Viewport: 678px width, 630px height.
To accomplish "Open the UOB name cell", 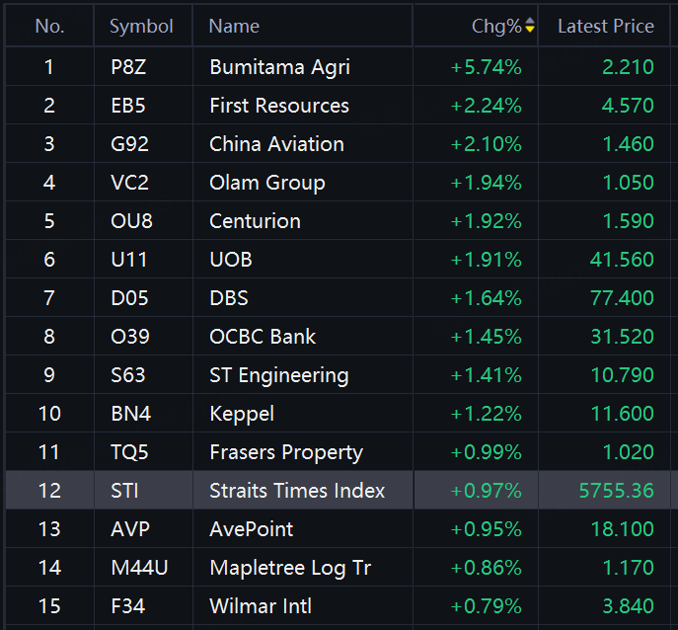I will tap(231, 260).
